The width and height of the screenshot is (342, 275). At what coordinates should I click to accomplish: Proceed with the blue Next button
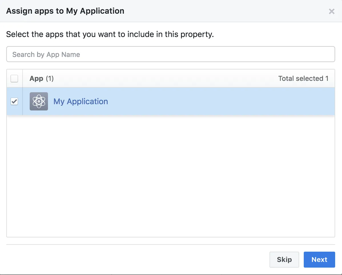pyautogui.click(x=319, y=260)
